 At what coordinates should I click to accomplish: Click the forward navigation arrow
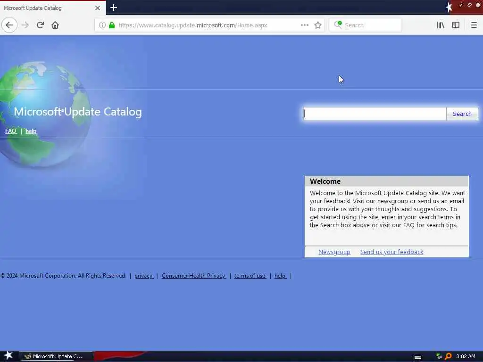click(x=25, y=25)
